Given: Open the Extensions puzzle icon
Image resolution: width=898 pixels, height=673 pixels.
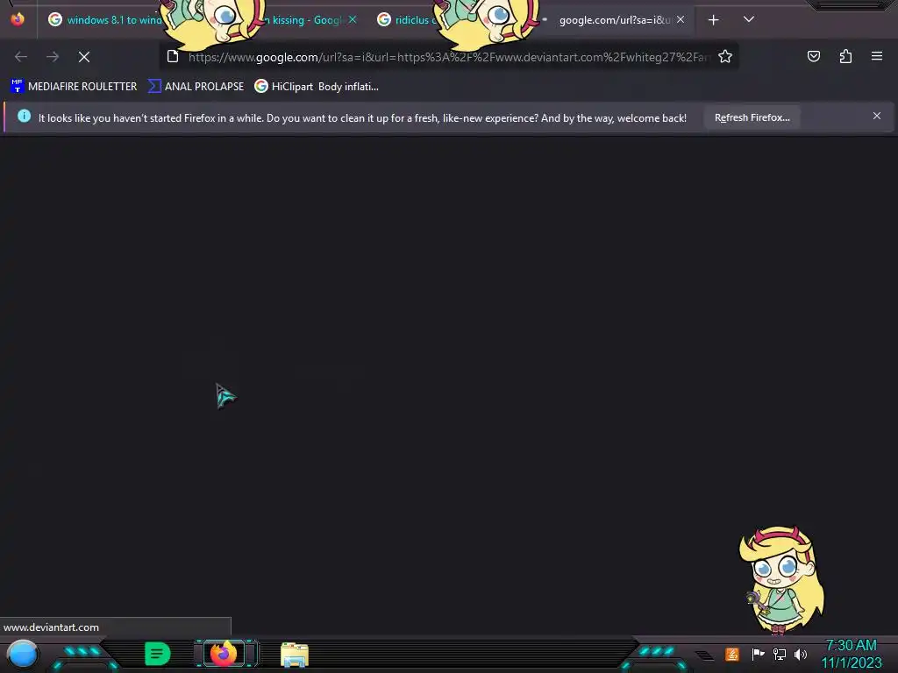Looking at the screenshot, I should click(845, 56).
